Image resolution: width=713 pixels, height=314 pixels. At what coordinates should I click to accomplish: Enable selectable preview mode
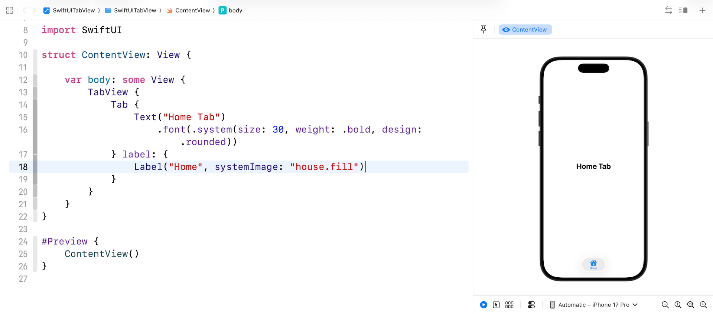[496, 305]
